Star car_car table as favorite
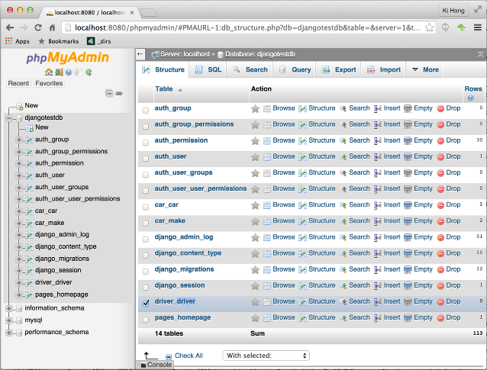The width and height of the screenshot is (487, 370). (255, 205)
